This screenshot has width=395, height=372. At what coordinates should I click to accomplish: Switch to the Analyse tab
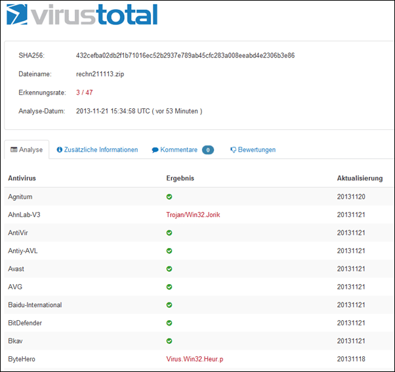(27, 150)
